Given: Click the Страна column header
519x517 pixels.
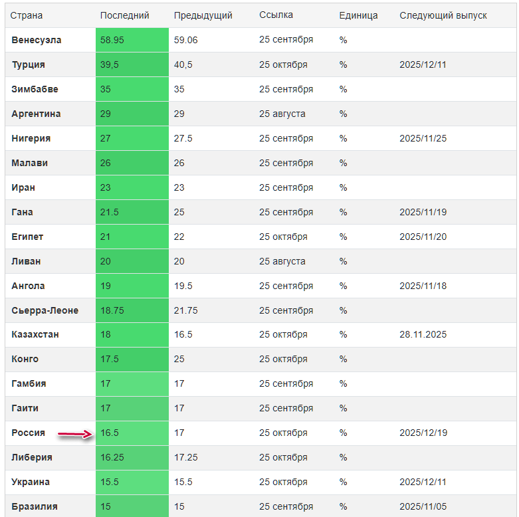Looking at the screenshot, I should tap(26, 15).
